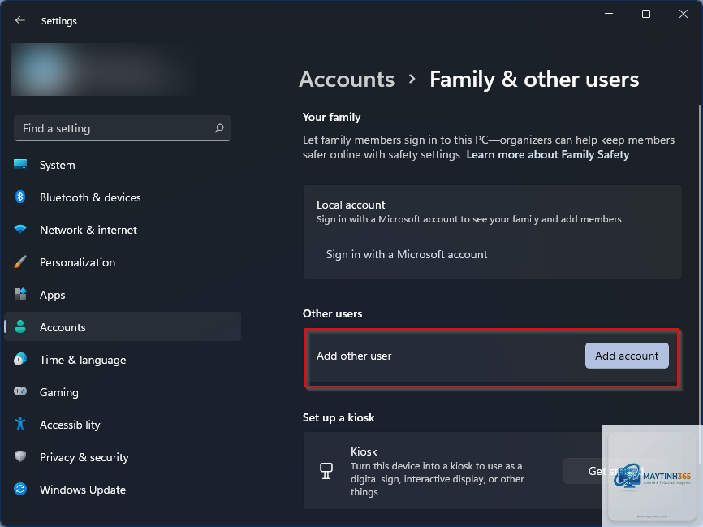The image size is (703, 527).
Task: Click Accounts in the breadcrumb
Action: [347, 80]
